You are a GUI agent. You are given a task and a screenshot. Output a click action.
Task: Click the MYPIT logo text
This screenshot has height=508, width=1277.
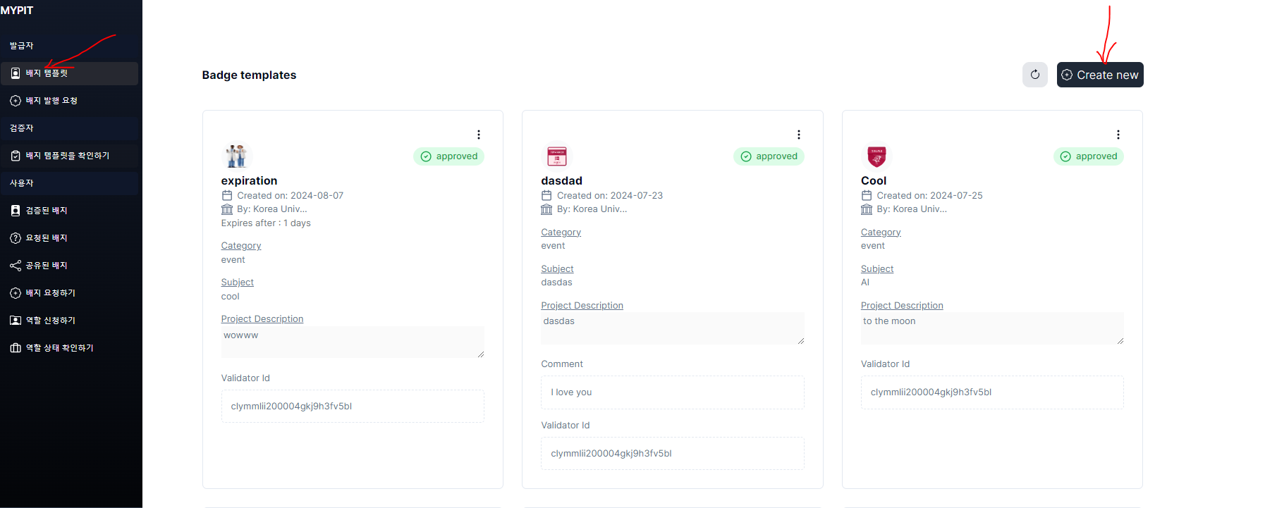(x=17, y=11)
